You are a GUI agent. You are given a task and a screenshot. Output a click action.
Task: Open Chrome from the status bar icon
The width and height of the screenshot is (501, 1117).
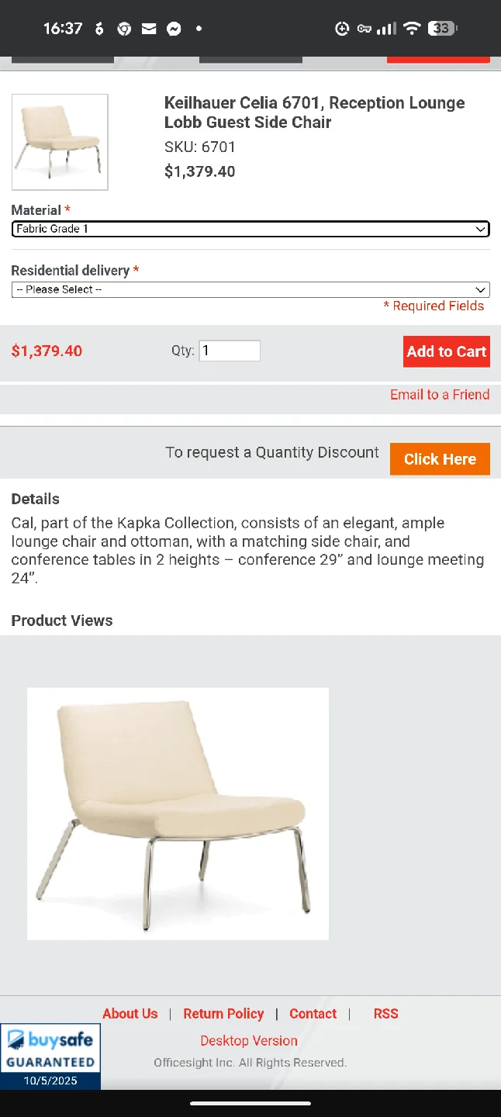pos(123,28)
